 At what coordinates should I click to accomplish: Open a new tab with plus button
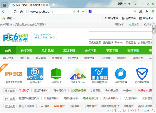(53, 4)
